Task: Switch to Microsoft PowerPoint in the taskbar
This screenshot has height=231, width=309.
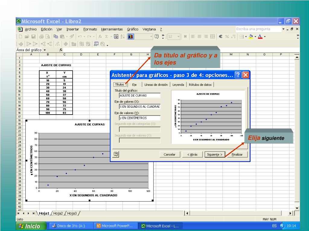Action: point(115,226)
